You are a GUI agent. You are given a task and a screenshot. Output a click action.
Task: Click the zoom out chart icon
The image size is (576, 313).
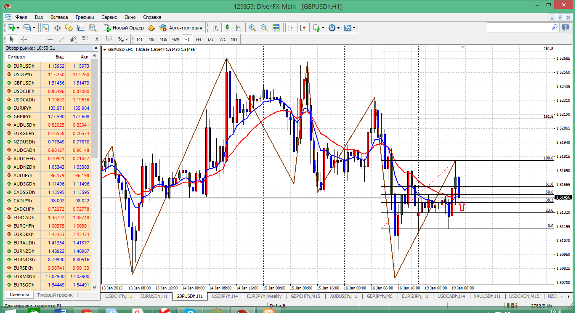(264, 28)
